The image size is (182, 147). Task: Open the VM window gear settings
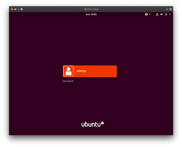click(x=170, y=9)
